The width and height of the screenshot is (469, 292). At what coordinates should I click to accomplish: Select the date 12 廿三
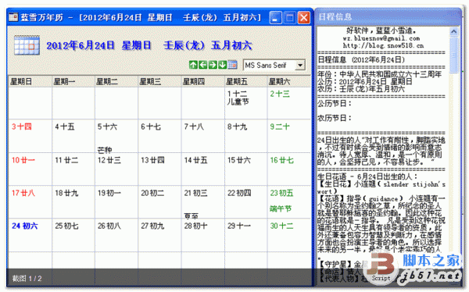tap(116, 169)
